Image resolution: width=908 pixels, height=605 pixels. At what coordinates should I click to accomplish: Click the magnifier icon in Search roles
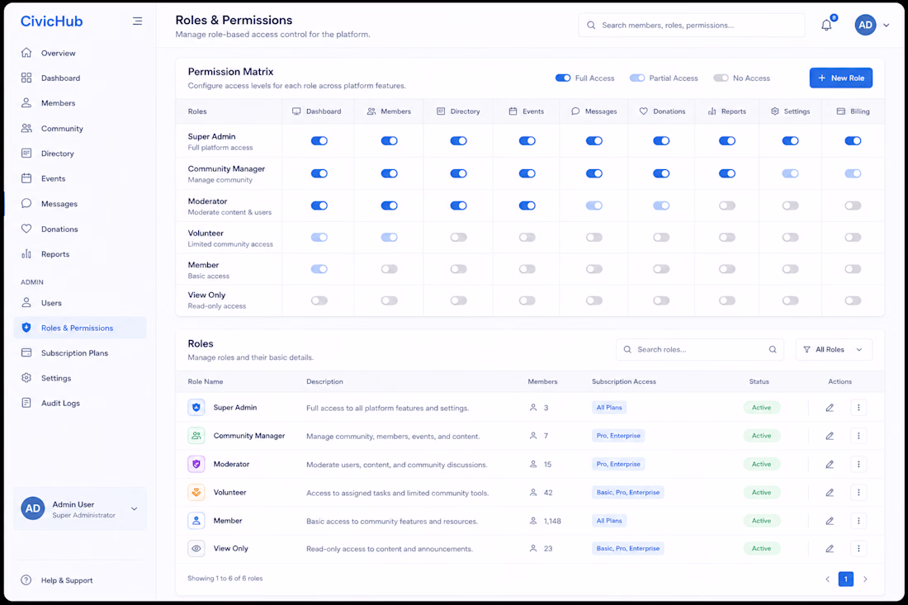[773, 350]
